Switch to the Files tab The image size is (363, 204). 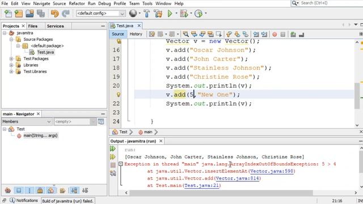[x=33, y=26]
